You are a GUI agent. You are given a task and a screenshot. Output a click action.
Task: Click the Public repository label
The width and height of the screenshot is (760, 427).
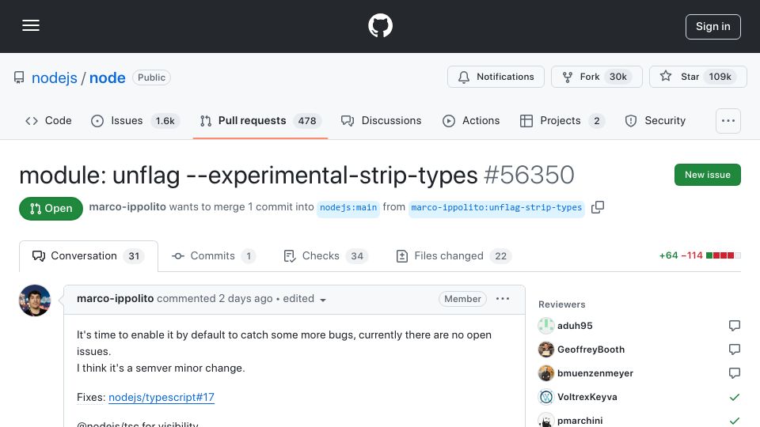click(x=151, y=77)
